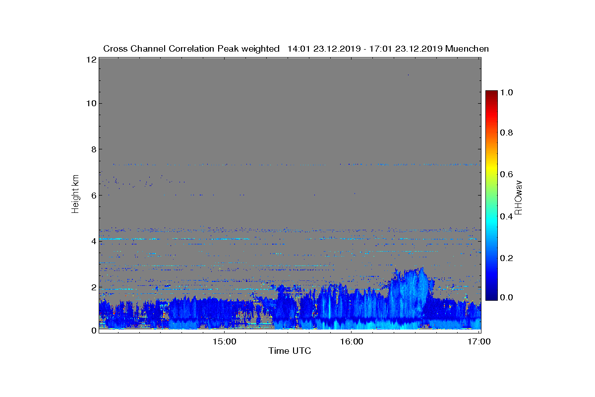Click the '6' height axis label
595x397 pixels.
(x=93, y=195)
